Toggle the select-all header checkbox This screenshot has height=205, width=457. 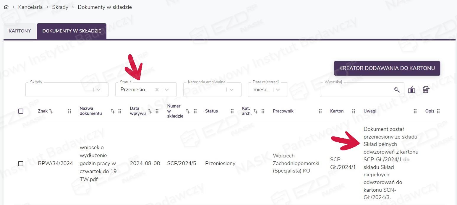pyautogui.click(x=21, y=111)
